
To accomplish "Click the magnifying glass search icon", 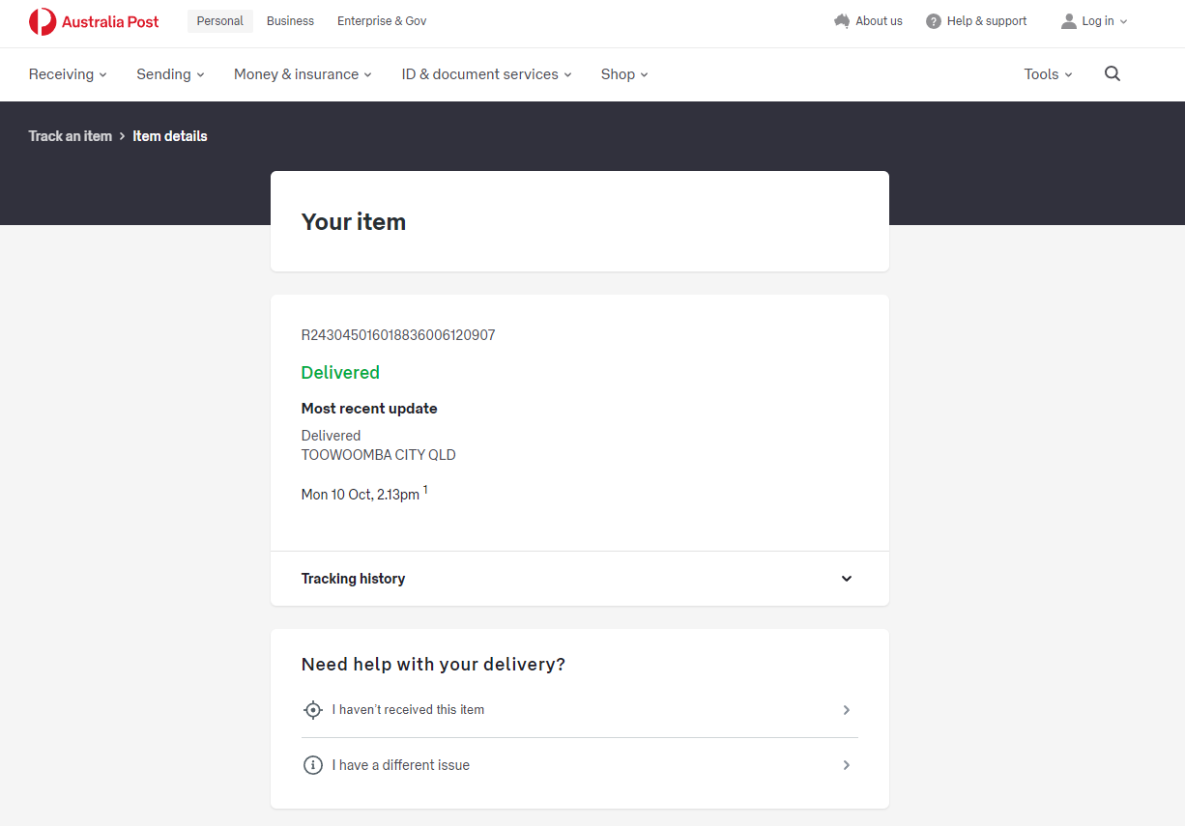I will [x=1112, y=74].
